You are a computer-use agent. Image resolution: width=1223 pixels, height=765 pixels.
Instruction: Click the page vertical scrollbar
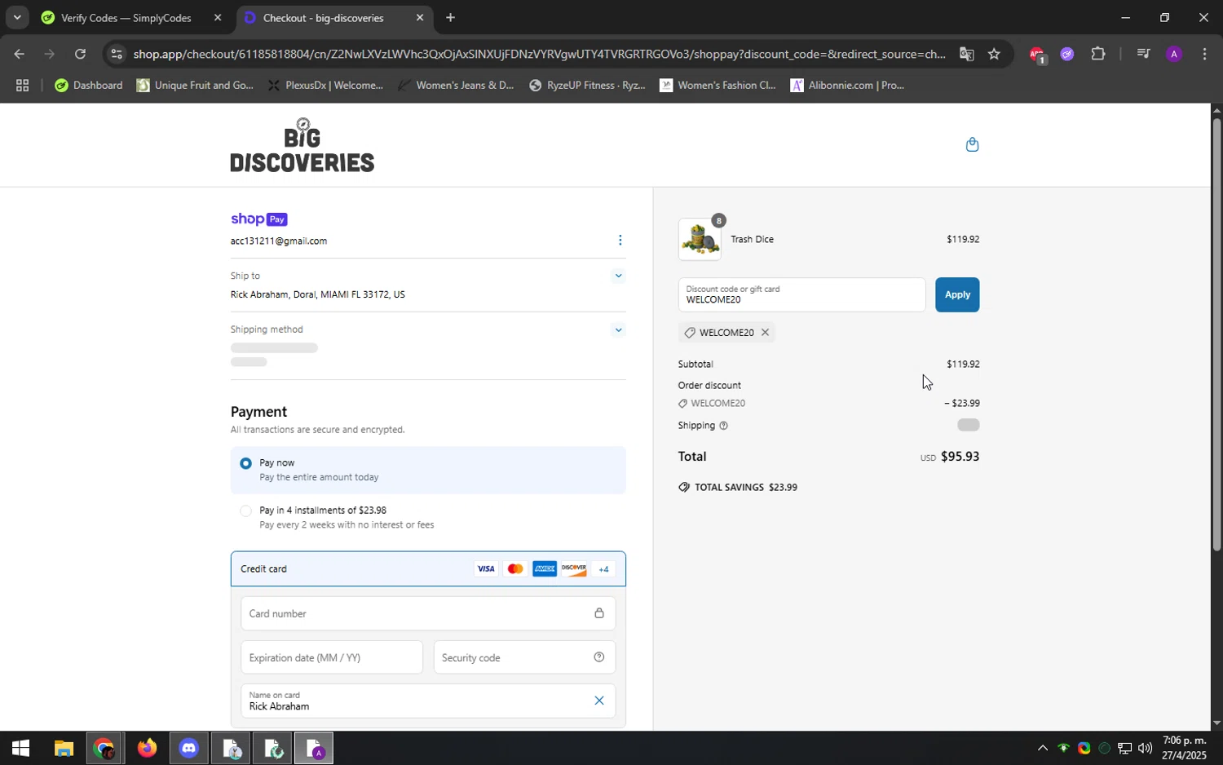pos(1216,334)
